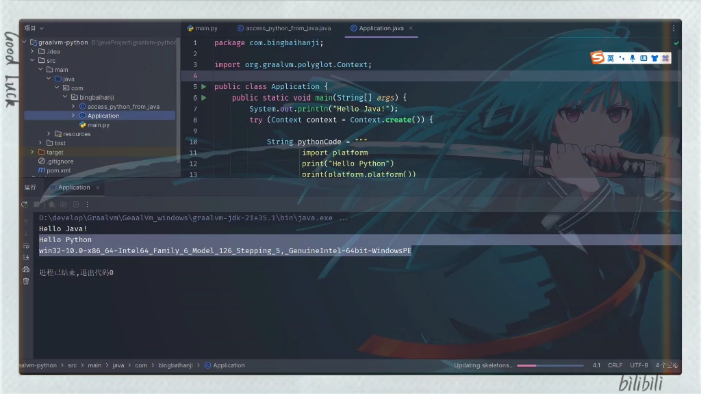This screenshot has height=394, width=701.
Task: Expand the target folder
Action: coord(32,152)
